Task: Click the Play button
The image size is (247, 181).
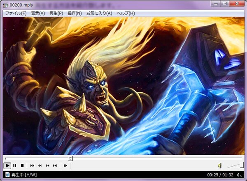Action: point(7,165)
